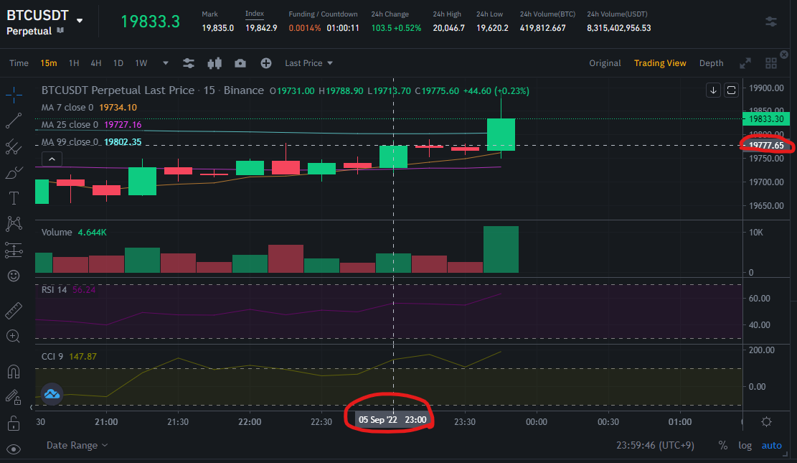
Task: Click the RSI 14 indicator legend
Action: 68,289
